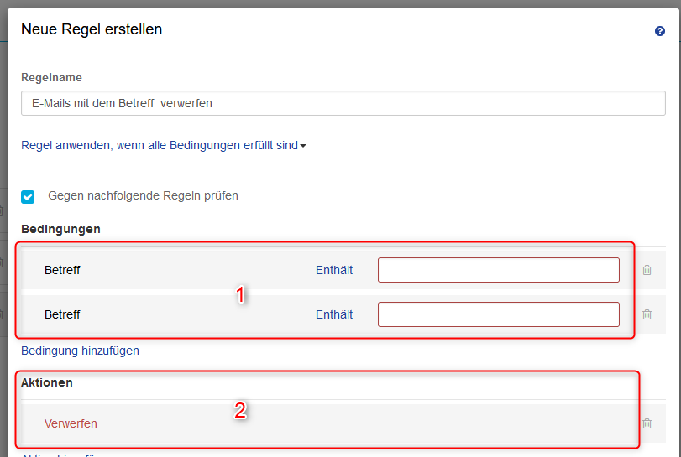Viewport: 681px width, 457px height.
Task: Click the second Betreff value input box
Action: coord(498,314)
